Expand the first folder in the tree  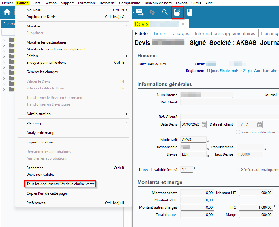4,40
